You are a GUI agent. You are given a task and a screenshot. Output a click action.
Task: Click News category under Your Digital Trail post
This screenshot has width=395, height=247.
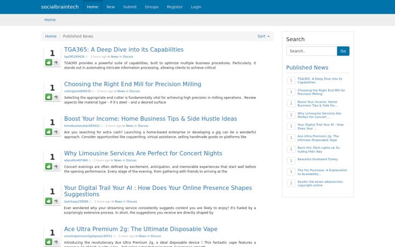coord(119,201)
